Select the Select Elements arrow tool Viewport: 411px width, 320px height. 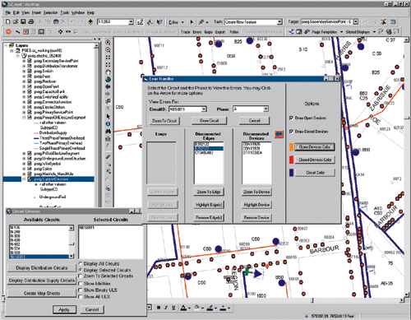[108, 117]
